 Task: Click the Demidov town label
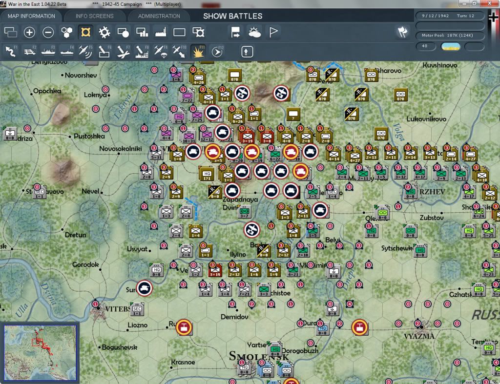pos(234,317)
